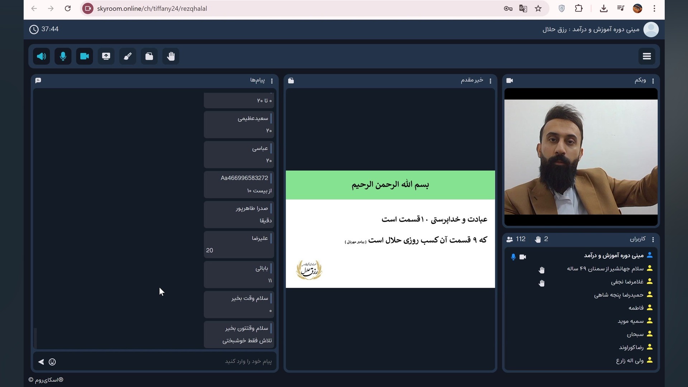Click the chat message from بابائی

pos(239,274)
